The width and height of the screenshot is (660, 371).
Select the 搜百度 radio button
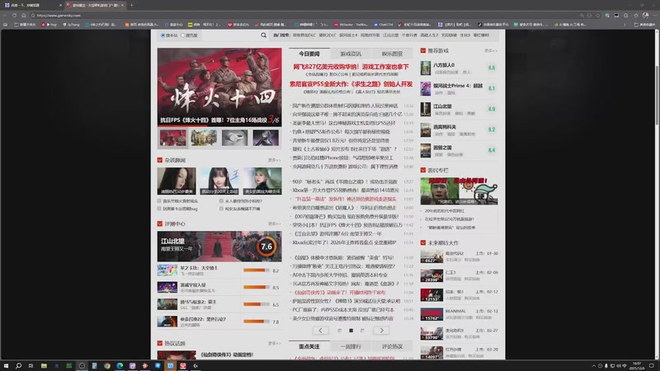[x=182, y=35]
